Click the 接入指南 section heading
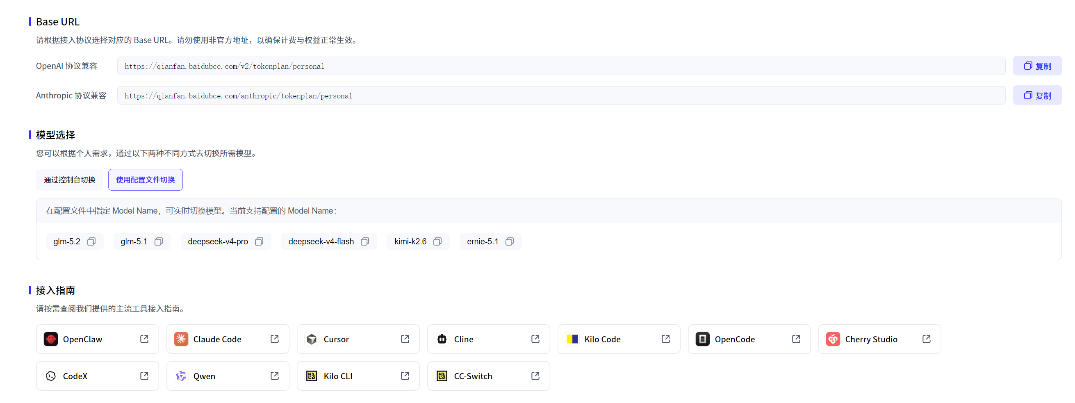The width and height of the screenshot is (1075, 403). [55, 290]
